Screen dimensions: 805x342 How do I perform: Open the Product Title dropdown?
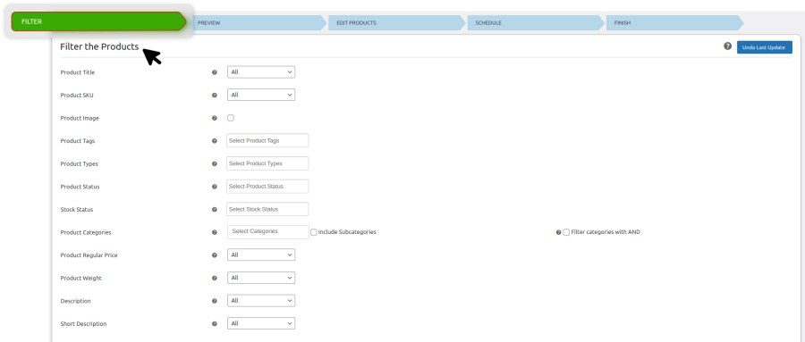[x=261, y=72]
